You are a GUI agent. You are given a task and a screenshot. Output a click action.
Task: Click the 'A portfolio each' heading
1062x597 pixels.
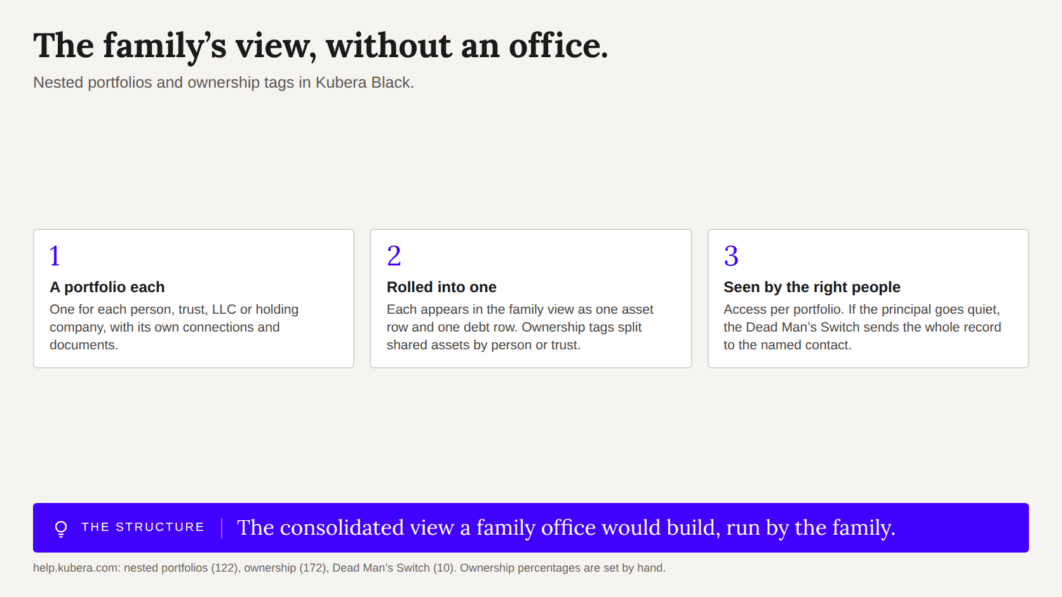107,287
